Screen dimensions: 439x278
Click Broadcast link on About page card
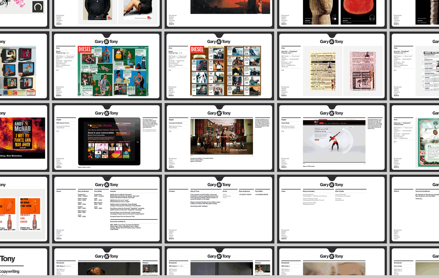(60, 230)
